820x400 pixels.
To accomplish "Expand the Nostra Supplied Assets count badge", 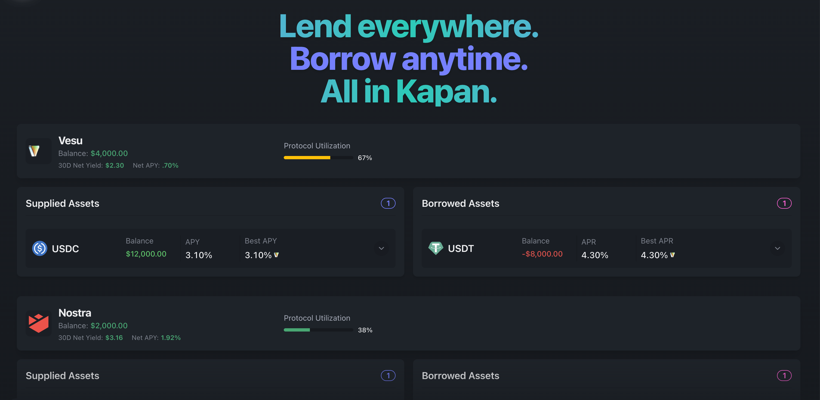I will 388,376.
